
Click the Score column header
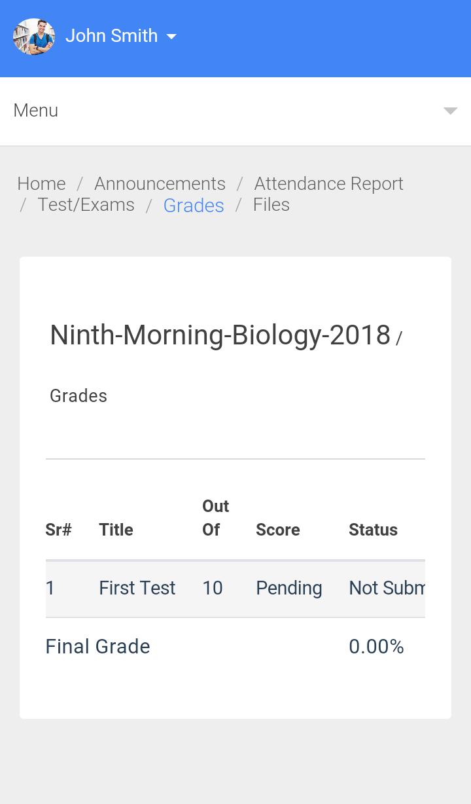point(278,530)
